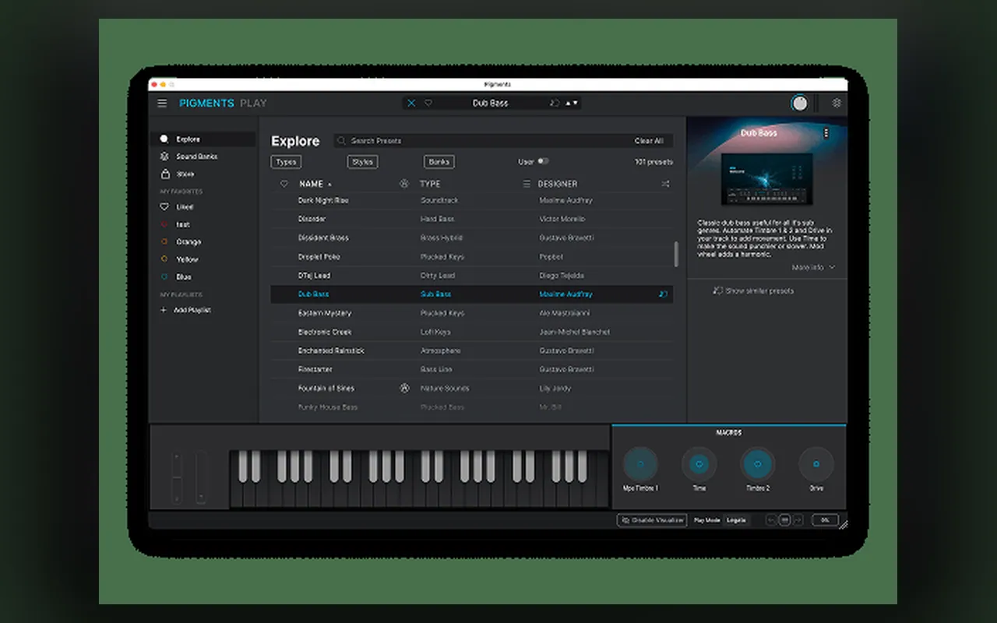Shuffle the preset list order

tap(665, 185)
